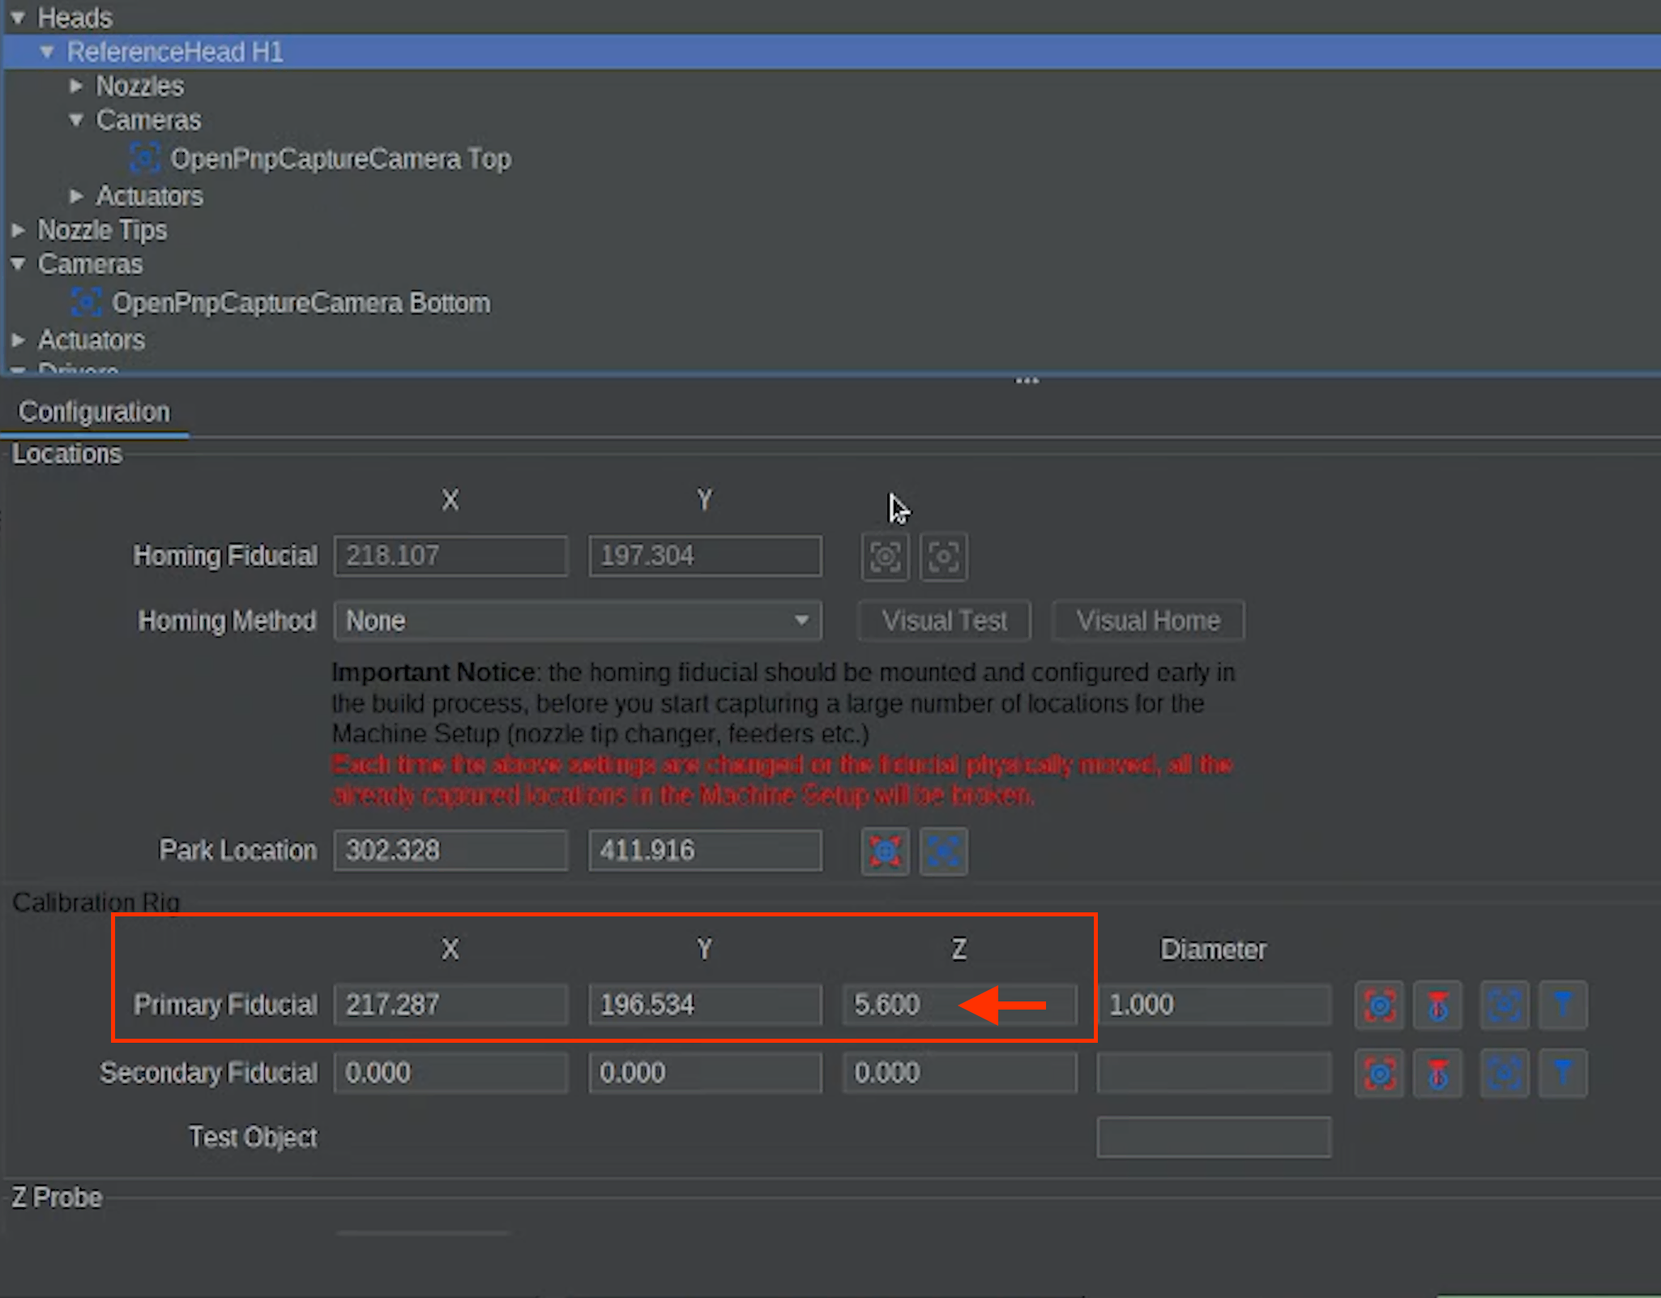The image size is (1661, 1298).
Task: Select OpenPnpCaptureCamera Top in tree
Action: coord(340,159)
